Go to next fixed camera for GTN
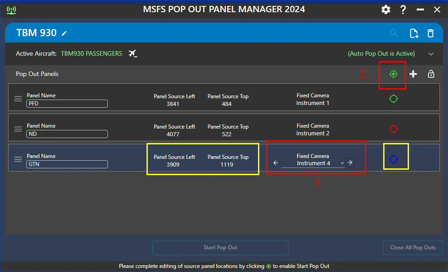This screenshot has width=448, height=272. tap(350, 162)
